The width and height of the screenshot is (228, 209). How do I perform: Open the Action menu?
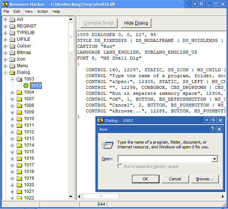(43, 11)
